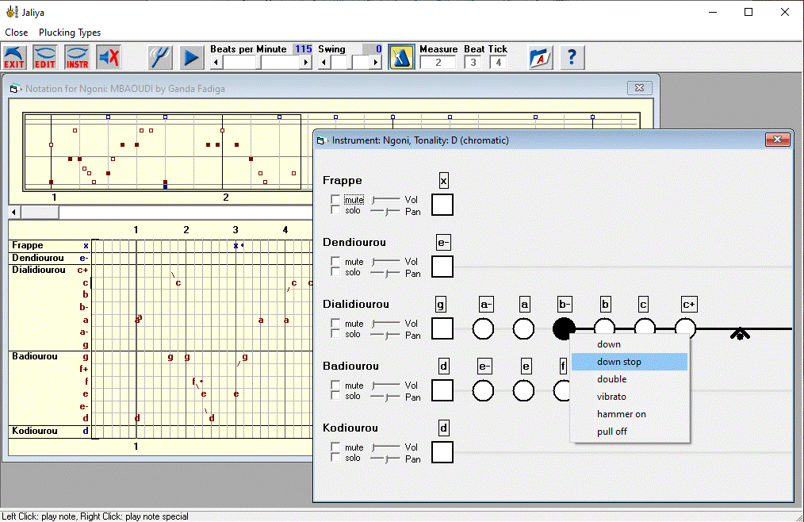Enable mute checkbox for Frappe
The image size is (804, 522).
(335, 200)
